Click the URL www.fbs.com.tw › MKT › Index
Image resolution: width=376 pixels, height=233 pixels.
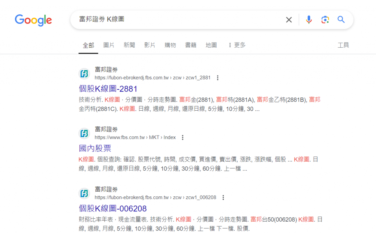pyautogui.click(x=135, y=137)
